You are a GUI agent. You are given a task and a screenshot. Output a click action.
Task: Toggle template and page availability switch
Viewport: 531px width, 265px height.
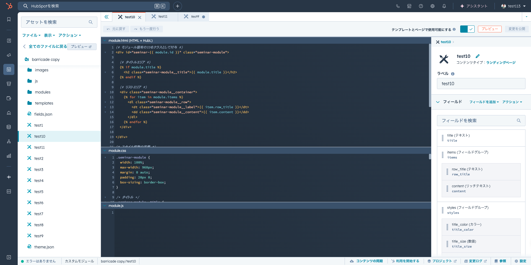click(x=467, y=29)
